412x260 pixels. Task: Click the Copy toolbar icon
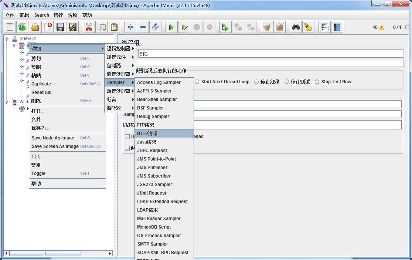pos(101,27)
